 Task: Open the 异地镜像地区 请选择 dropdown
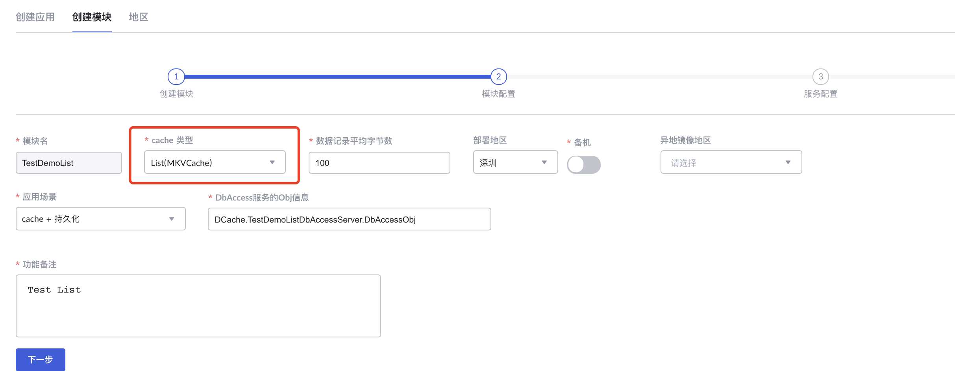point(731,162)
